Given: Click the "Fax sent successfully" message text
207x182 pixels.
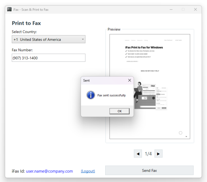Looking at the screenshot, I should 112,95.
